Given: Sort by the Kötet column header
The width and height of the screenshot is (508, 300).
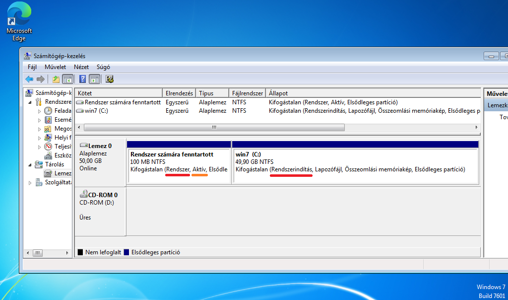Looking at the screenshot, I should (x=119, y=93).
